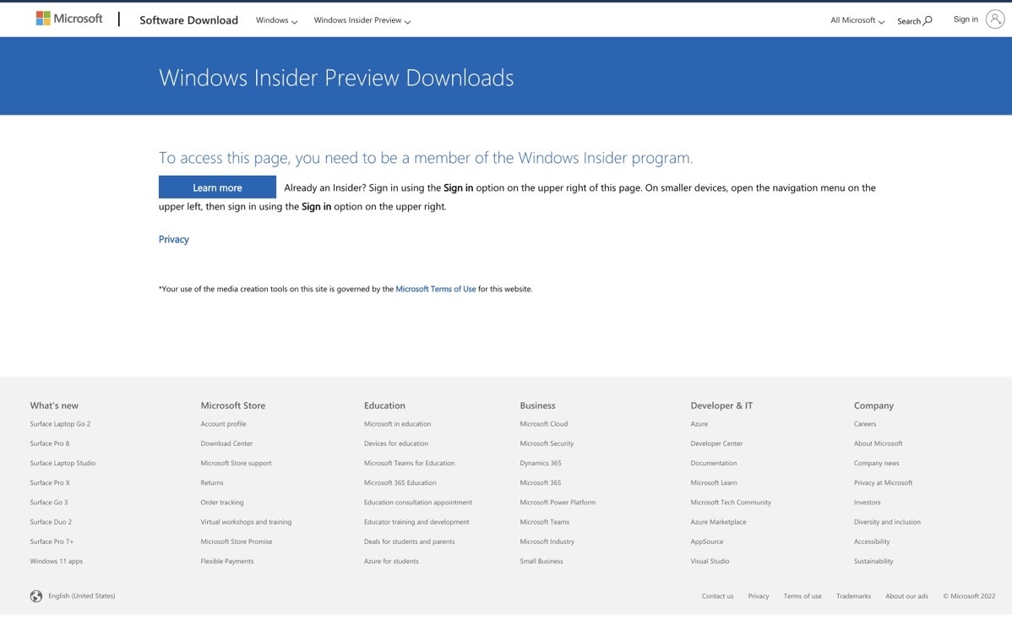Open Surface Laptop Go 2 link
The height and width of the screenshot is (620, 1012).
coord(60,424)
